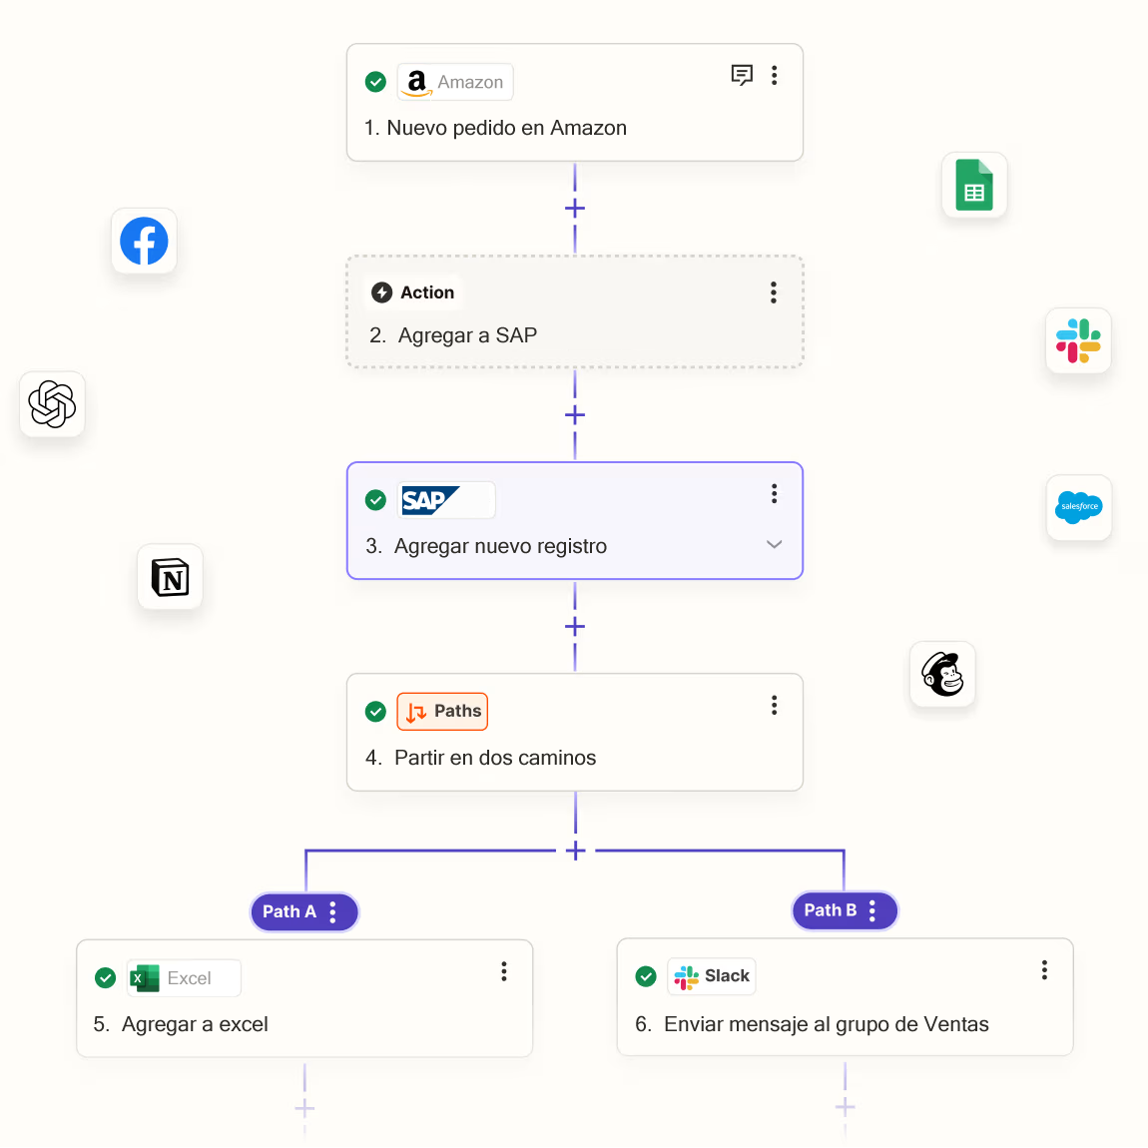Click the green checkmark on the Excel step
Viewport: 1148px width, 1148px height.
click(x=105, y=978)
